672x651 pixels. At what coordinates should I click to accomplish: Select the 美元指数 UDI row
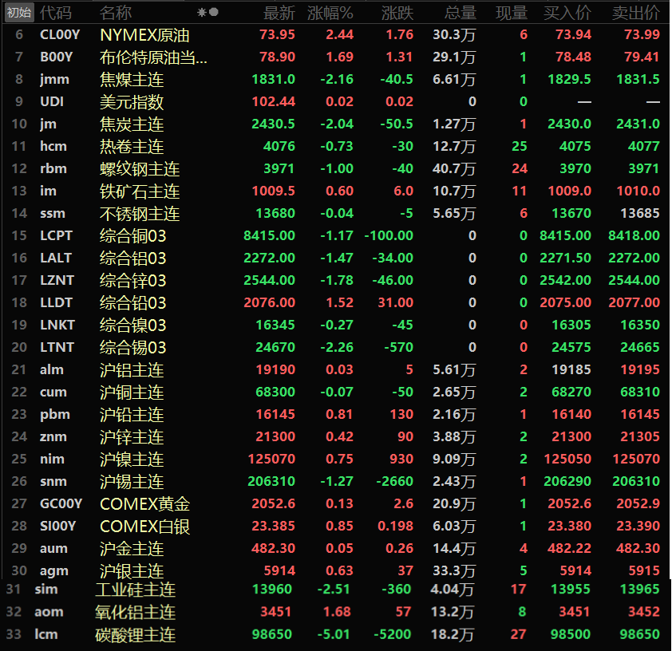[x=132, y=102]
